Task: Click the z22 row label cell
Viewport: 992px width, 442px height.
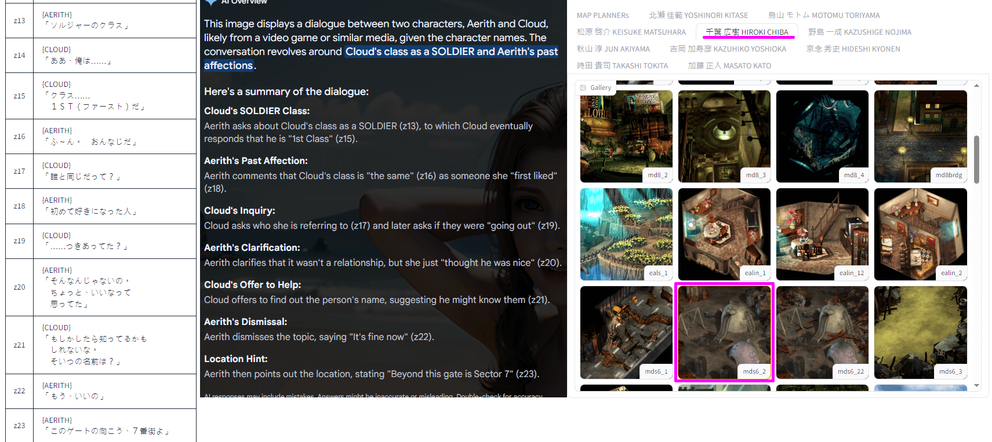Action: tap(19, 391)
